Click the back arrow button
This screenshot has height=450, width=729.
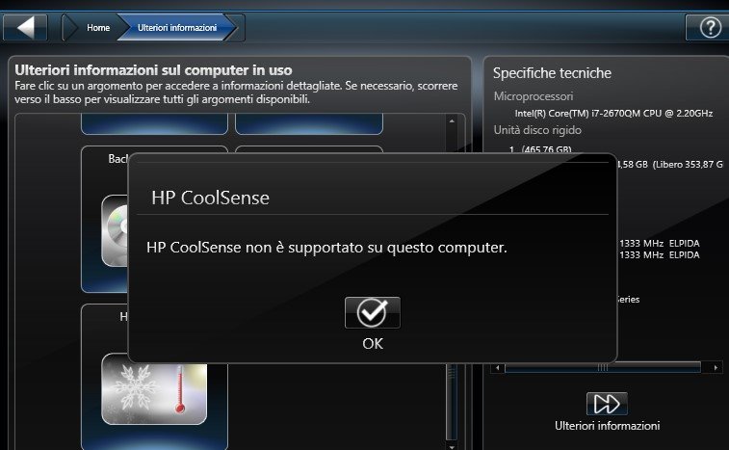pyautogui.click(x=25, y=27)
